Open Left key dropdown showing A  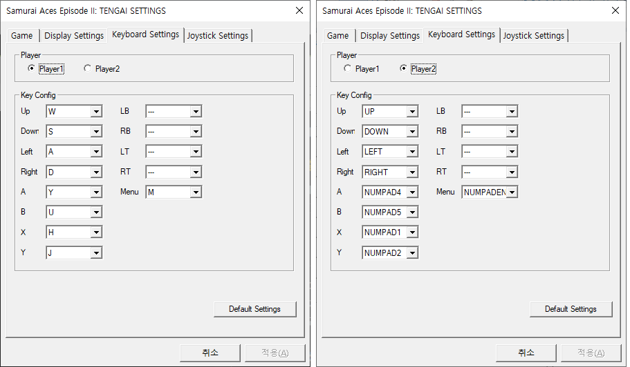74,152
